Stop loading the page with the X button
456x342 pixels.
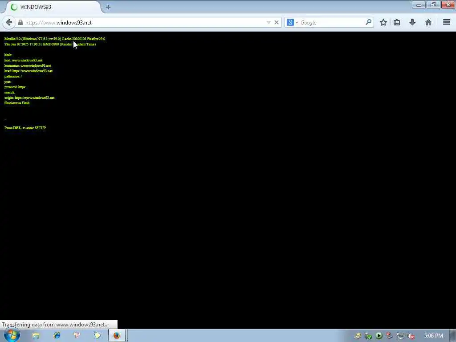(276, 22)
